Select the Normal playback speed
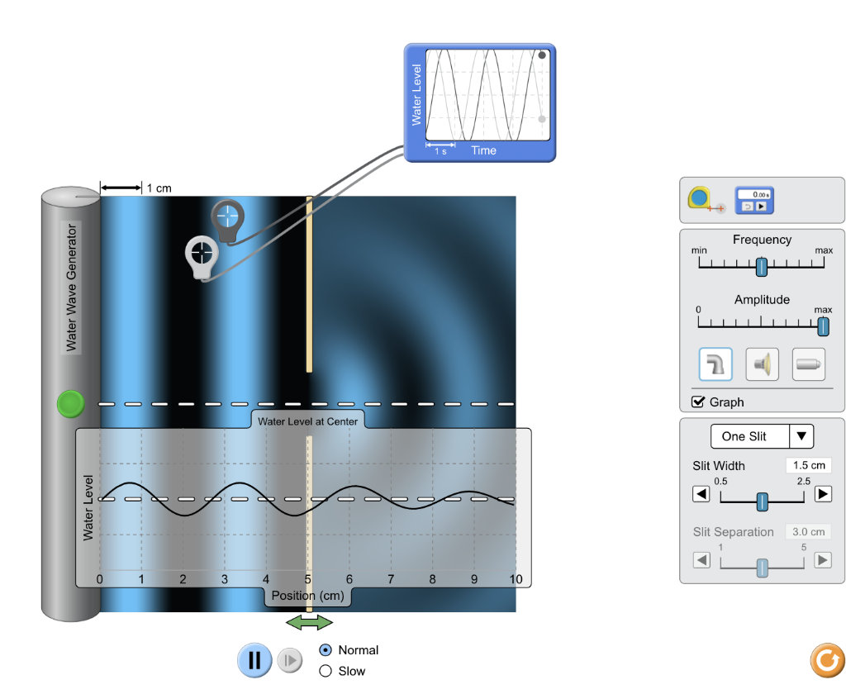Image resolution: width=846 pixels, height=694 pixels. [326, 650]
